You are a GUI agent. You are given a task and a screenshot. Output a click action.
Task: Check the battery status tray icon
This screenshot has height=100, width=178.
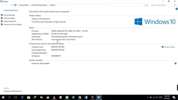[x=151, y=97]
